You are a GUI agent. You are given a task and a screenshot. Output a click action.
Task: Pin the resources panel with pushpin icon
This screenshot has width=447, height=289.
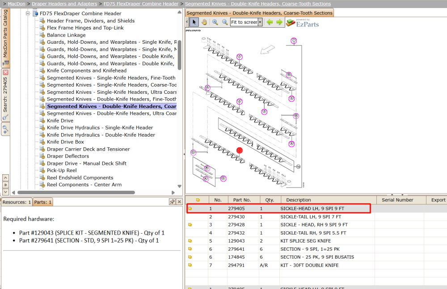coord(172,202)
